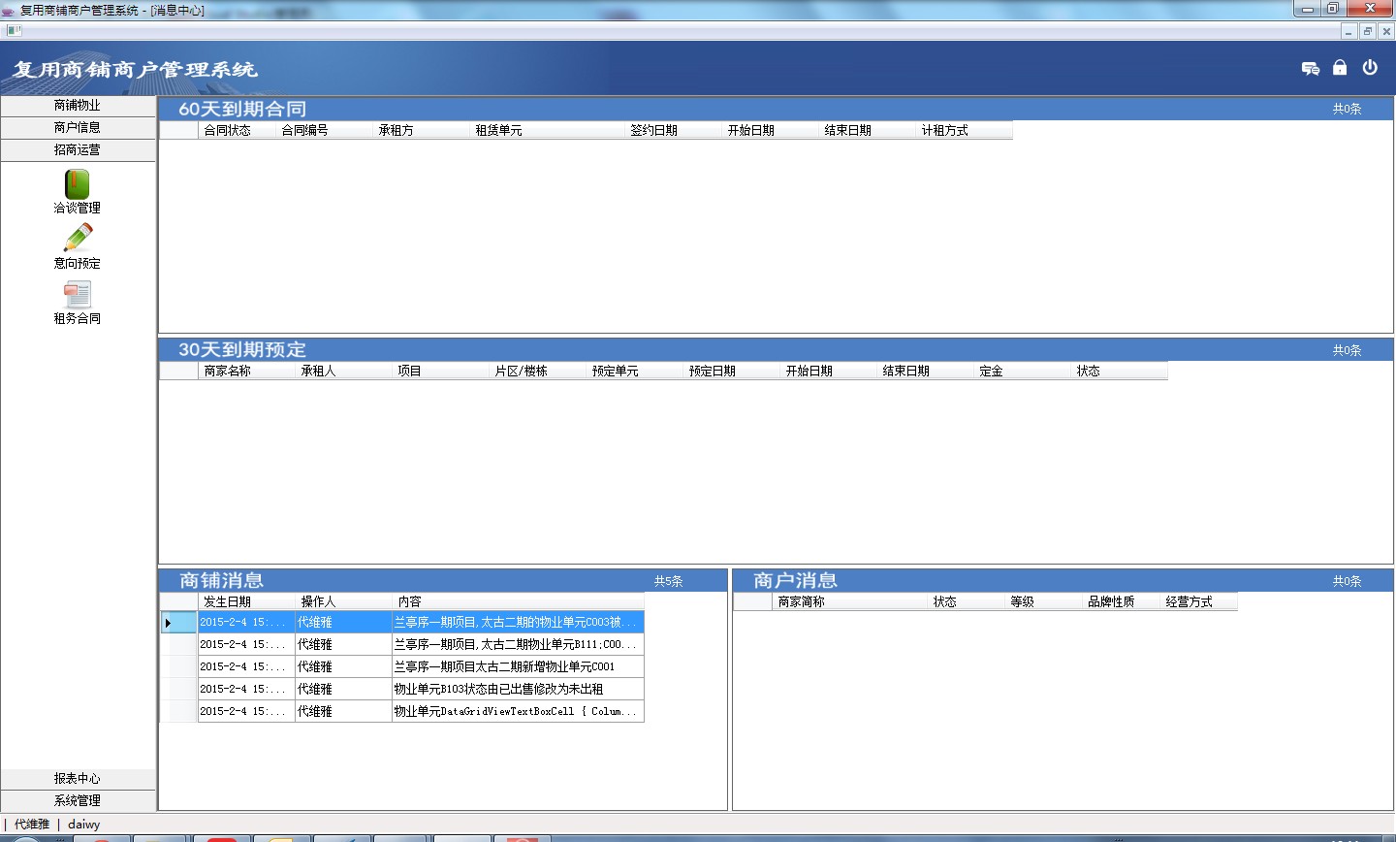Click the 承租方 column header
Viewport: 1396px width, 842px height.
tap(422, 130)
